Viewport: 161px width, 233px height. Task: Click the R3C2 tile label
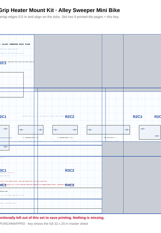click(70, 170)
